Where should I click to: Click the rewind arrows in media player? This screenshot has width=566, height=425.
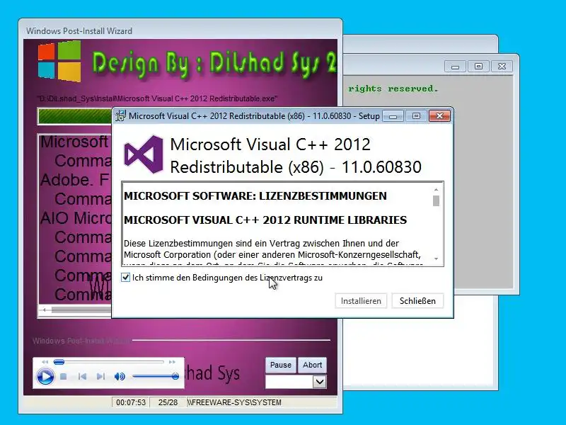pos(45,362)
